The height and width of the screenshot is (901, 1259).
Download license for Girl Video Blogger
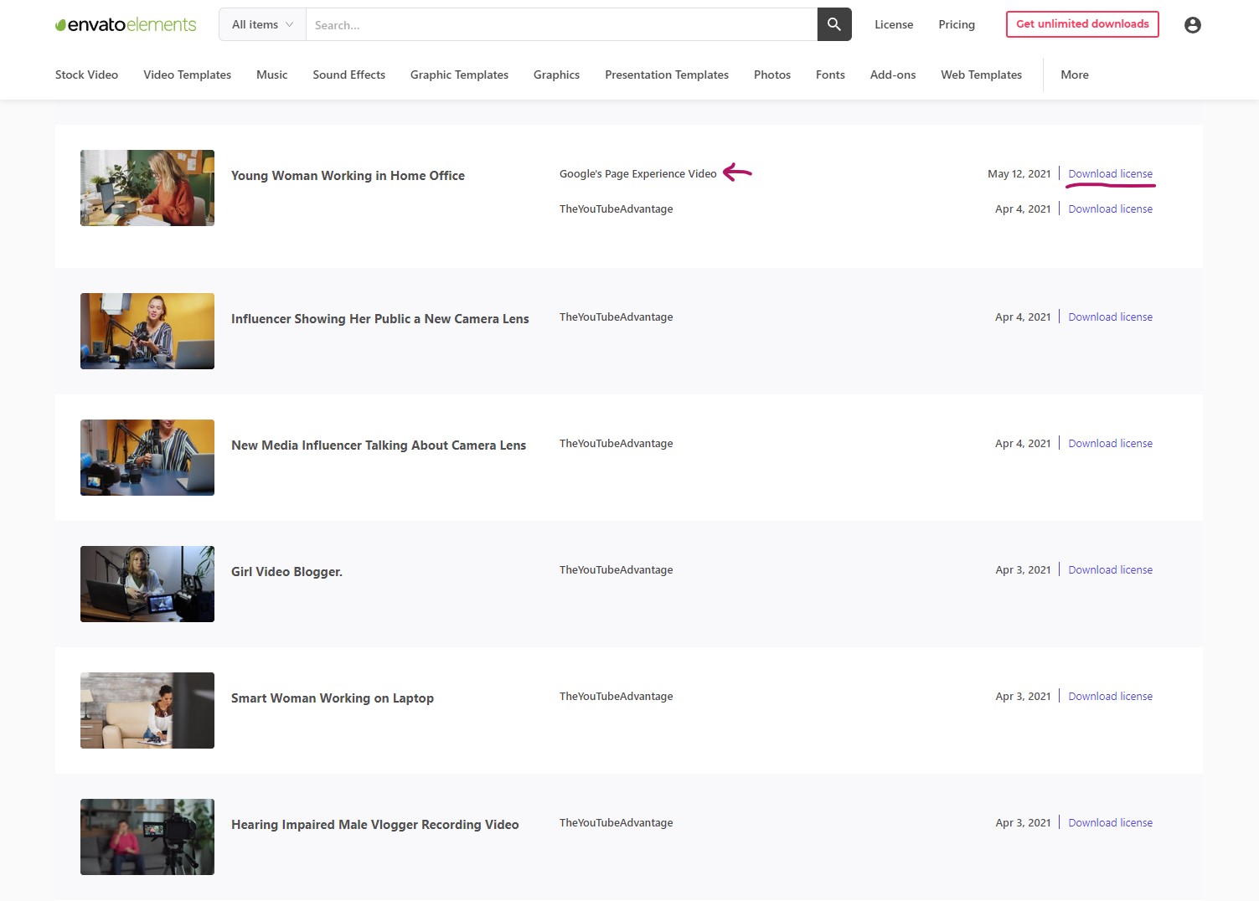click(1110, 570)
